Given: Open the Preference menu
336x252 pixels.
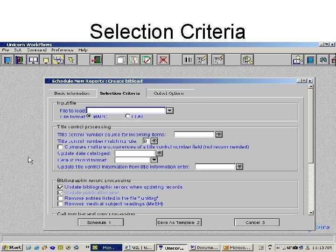Looking at the screenshot, I should coord(63,50).
